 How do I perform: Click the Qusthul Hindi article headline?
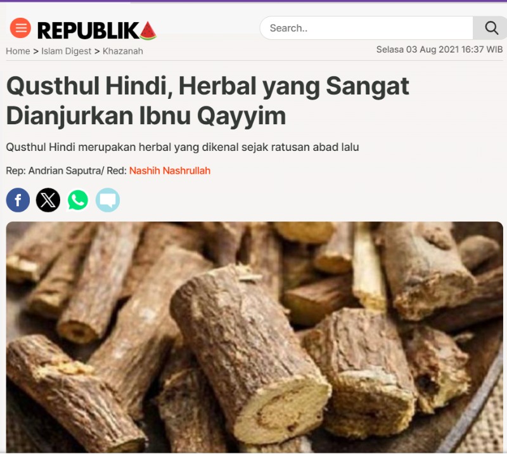(x=208, y=101)
